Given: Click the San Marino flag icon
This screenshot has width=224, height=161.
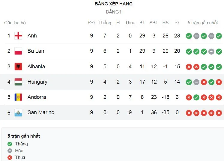Looking at the screenshot, I should click(x=18, y=113).
